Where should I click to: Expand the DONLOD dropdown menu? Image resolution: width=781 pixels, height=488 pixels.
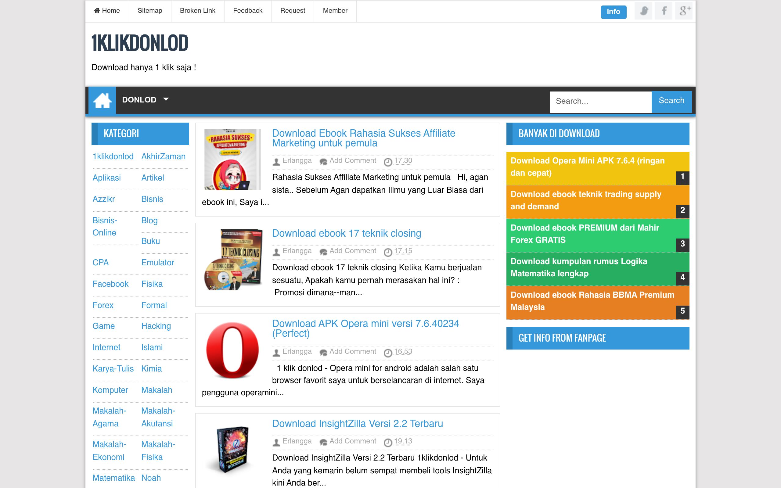(x=145, y=100)
